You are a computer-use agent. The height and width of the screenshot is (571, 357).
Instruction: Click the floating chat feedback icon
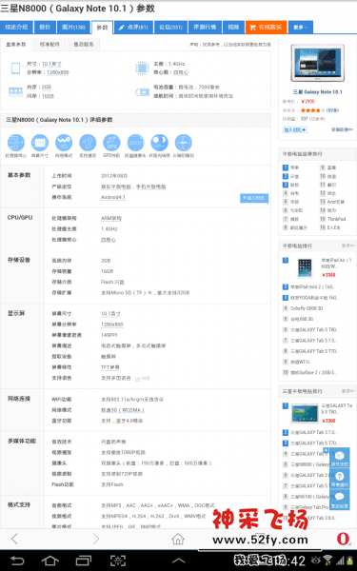click(x=340, y=500)
